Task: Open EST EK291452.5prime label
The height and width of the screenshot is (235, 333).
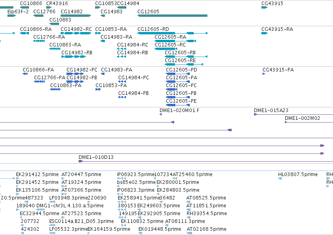Action: (x=38, y=182)
